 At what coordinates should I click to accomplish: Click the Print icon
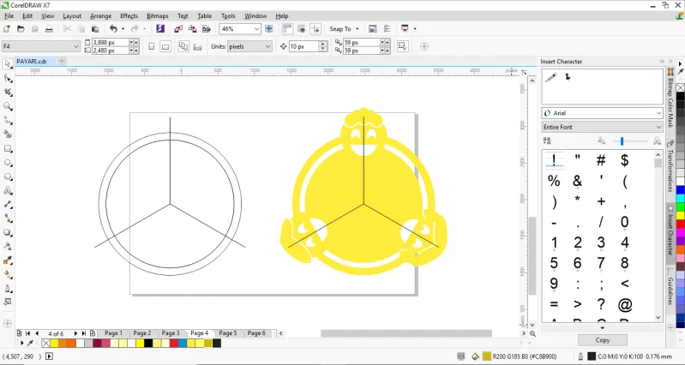49,29
